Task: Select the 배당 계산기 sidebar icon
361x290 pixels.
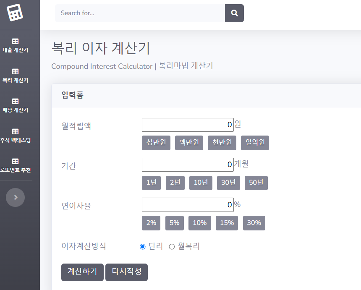Action: coord(15,101)
